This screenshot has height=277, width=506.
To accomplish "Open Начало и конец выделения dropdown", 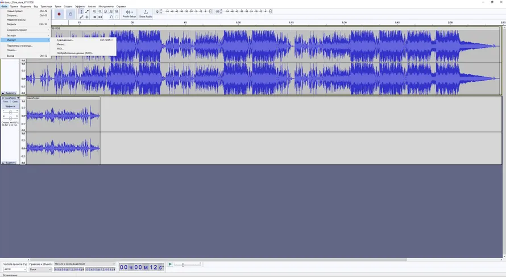I will [x=85, y=264].
